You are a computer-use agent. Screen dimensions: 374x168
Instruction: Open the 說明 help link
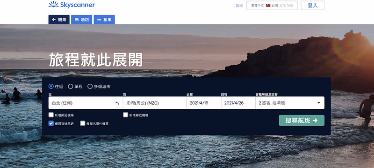[239, 6]
